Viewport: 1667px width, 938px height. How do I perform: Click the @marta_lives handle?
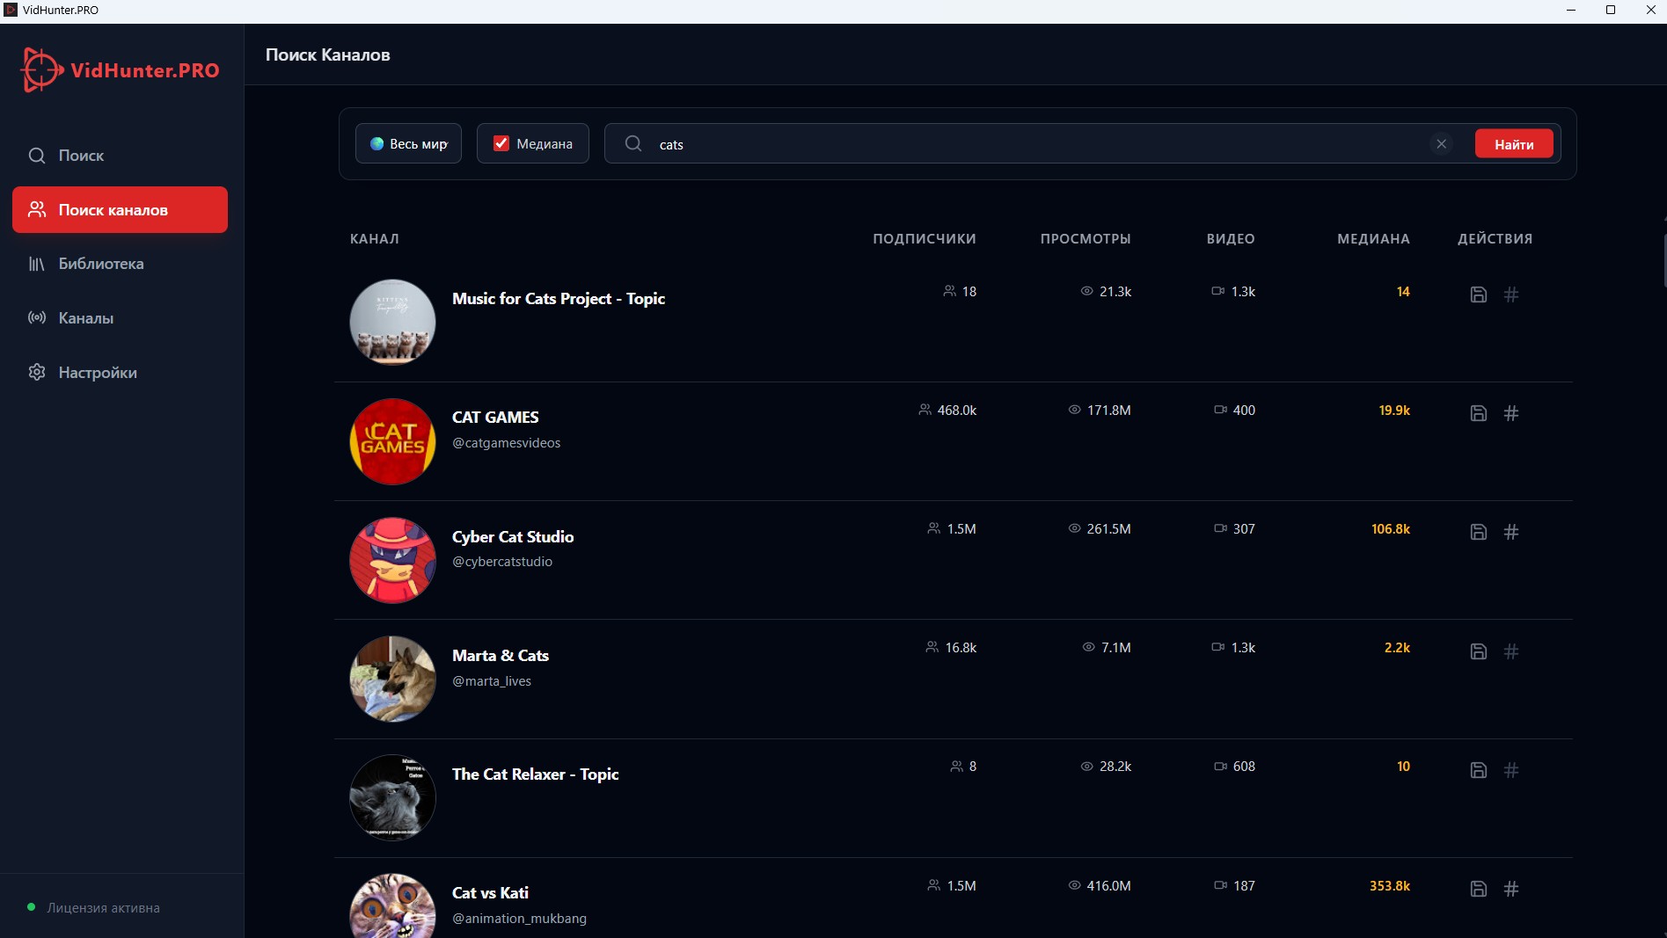click(x=492, y=681)
